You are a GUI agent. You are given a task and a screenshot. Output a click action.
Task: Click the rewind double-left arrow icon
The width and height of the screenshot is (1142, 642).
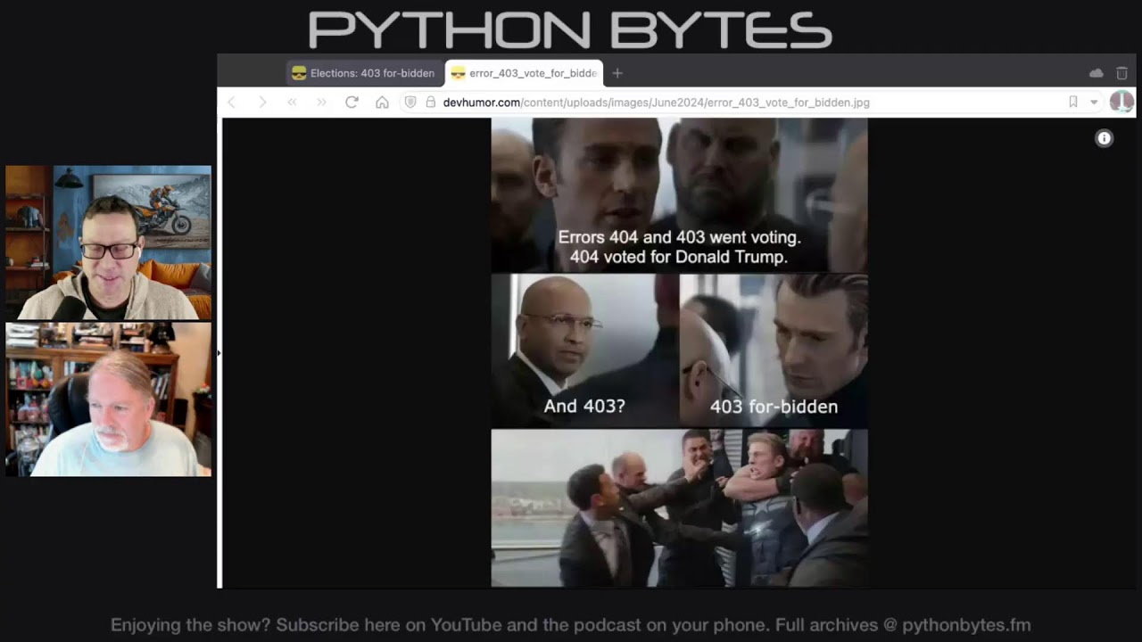[292, 103]
